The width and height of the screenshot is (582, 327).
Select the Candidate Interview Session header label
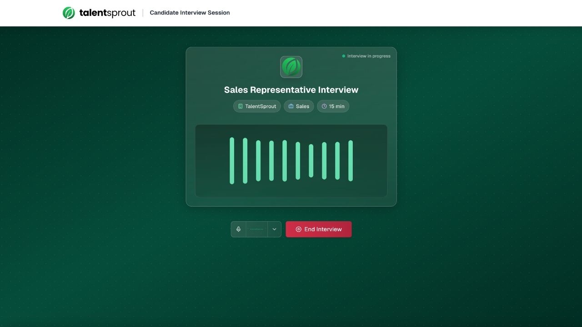(190, 13)
